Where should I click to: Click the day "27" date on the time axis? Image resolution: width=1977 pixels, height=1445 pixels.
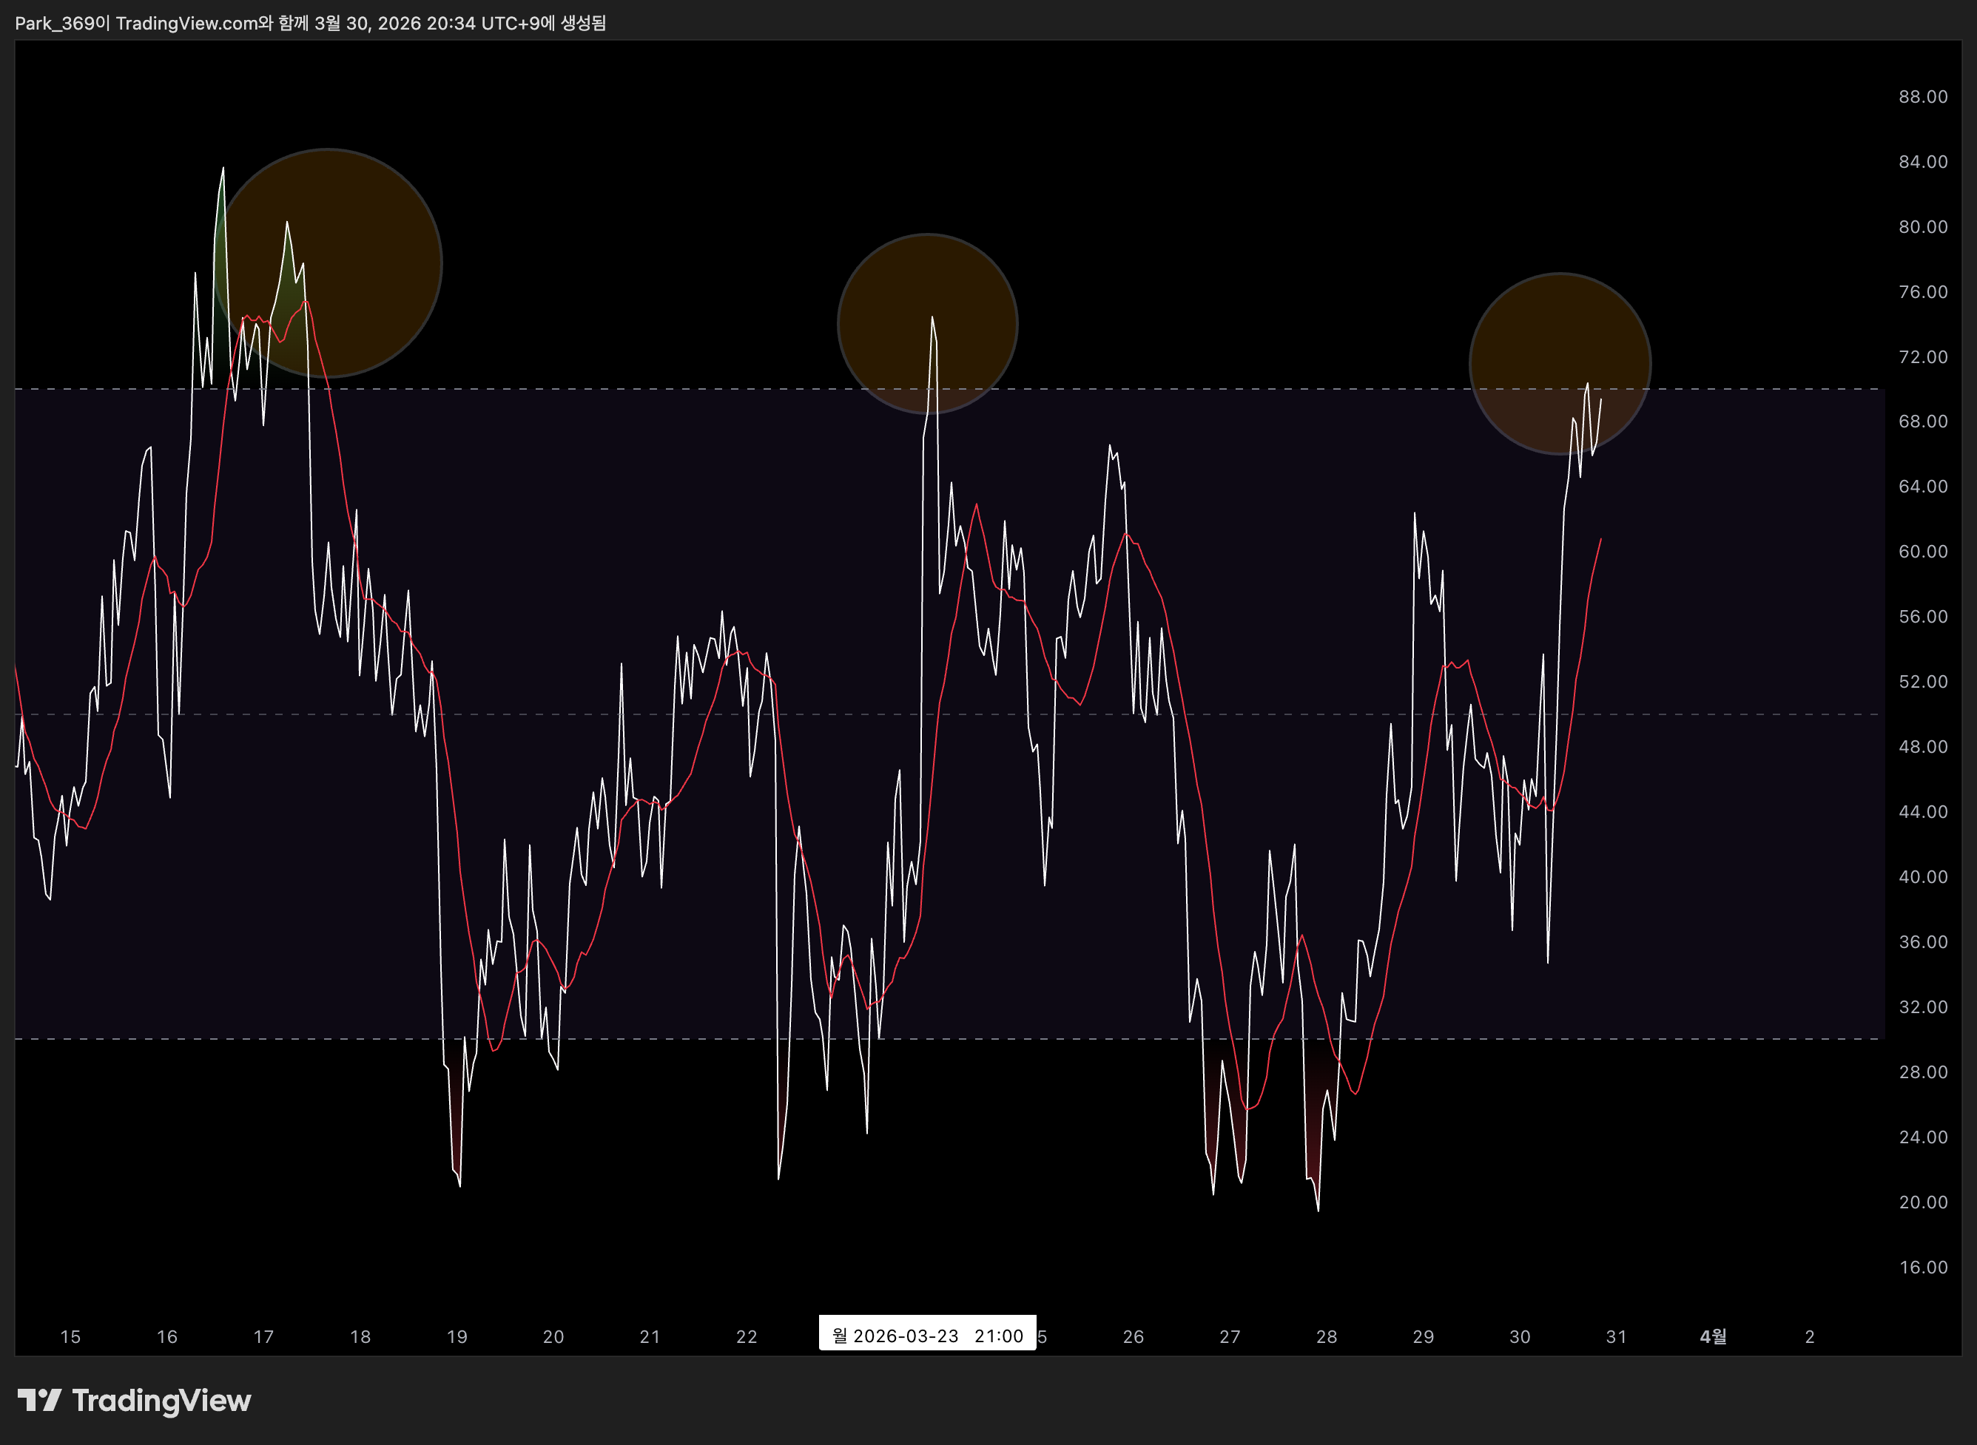(1230, 1336)
